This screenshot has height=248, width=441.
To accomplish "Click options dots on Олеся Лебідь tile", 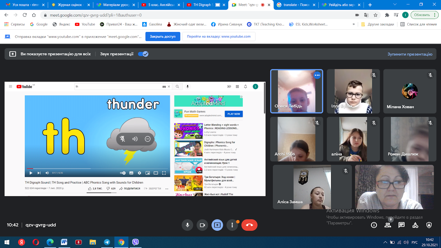I will (317, 75).
